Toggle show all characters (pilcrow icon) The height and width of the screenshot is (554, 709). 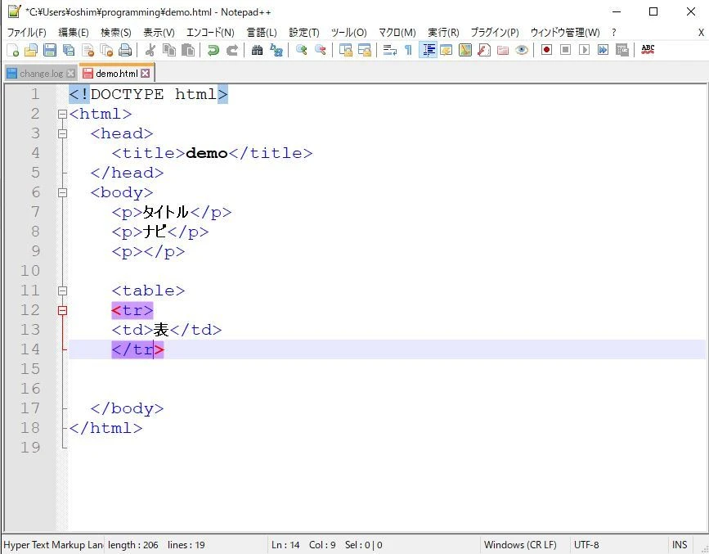click(x=408, y=50)
